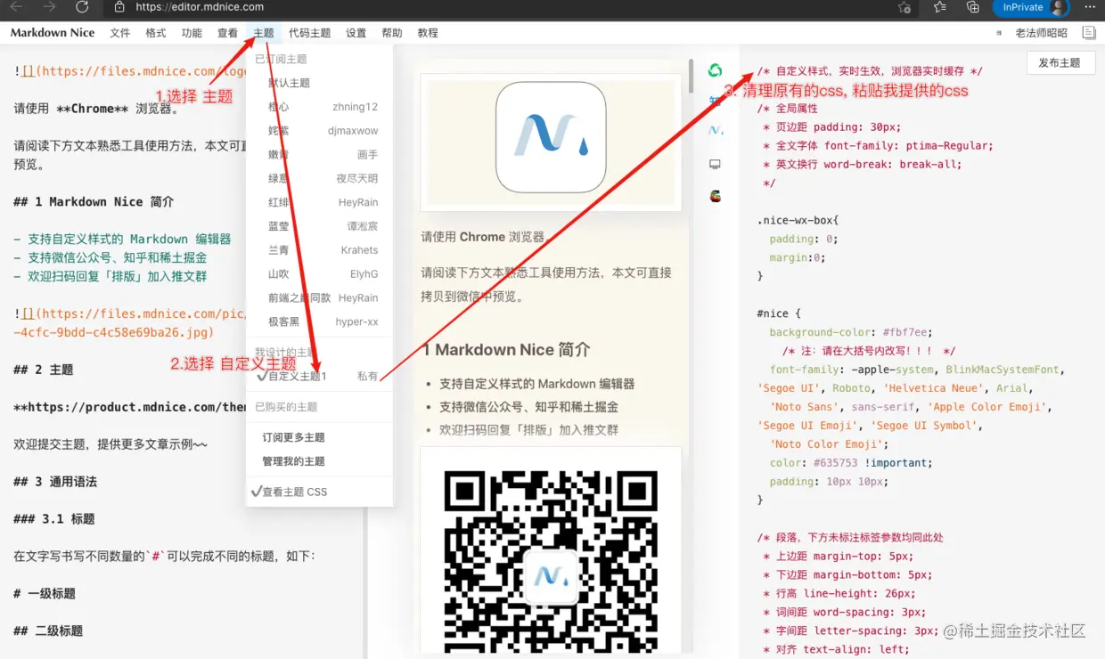Click the document icon next to 老法师昭昭
1105x659 pixels.
pos(1089,32)
